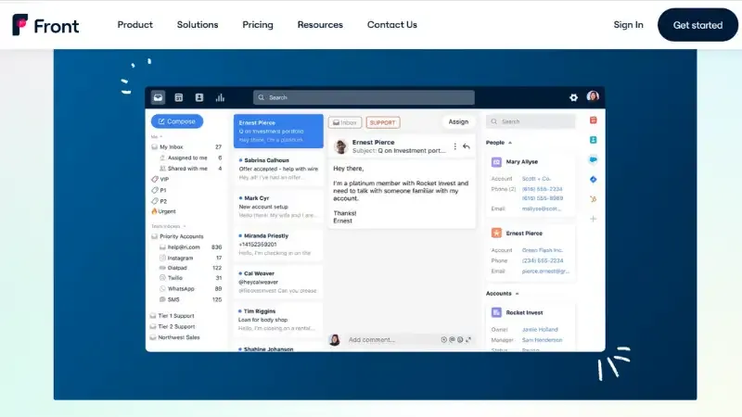Open the settings gear icon

(x=573, y=97)
